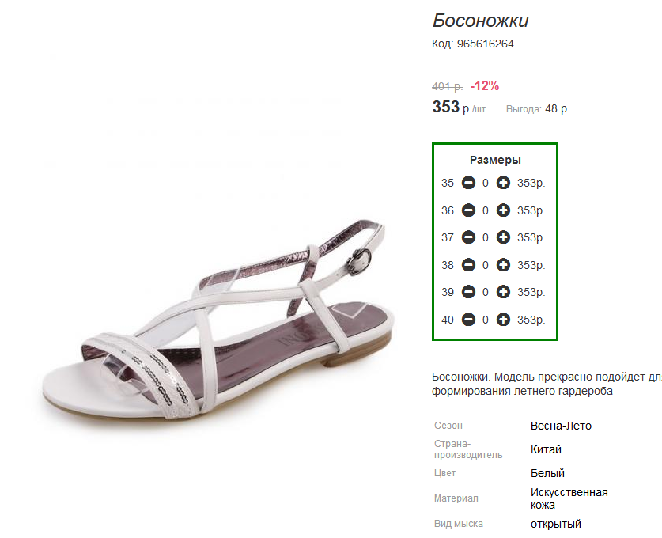
Task: Click minus icon for size 37
Action: point(468,237)
